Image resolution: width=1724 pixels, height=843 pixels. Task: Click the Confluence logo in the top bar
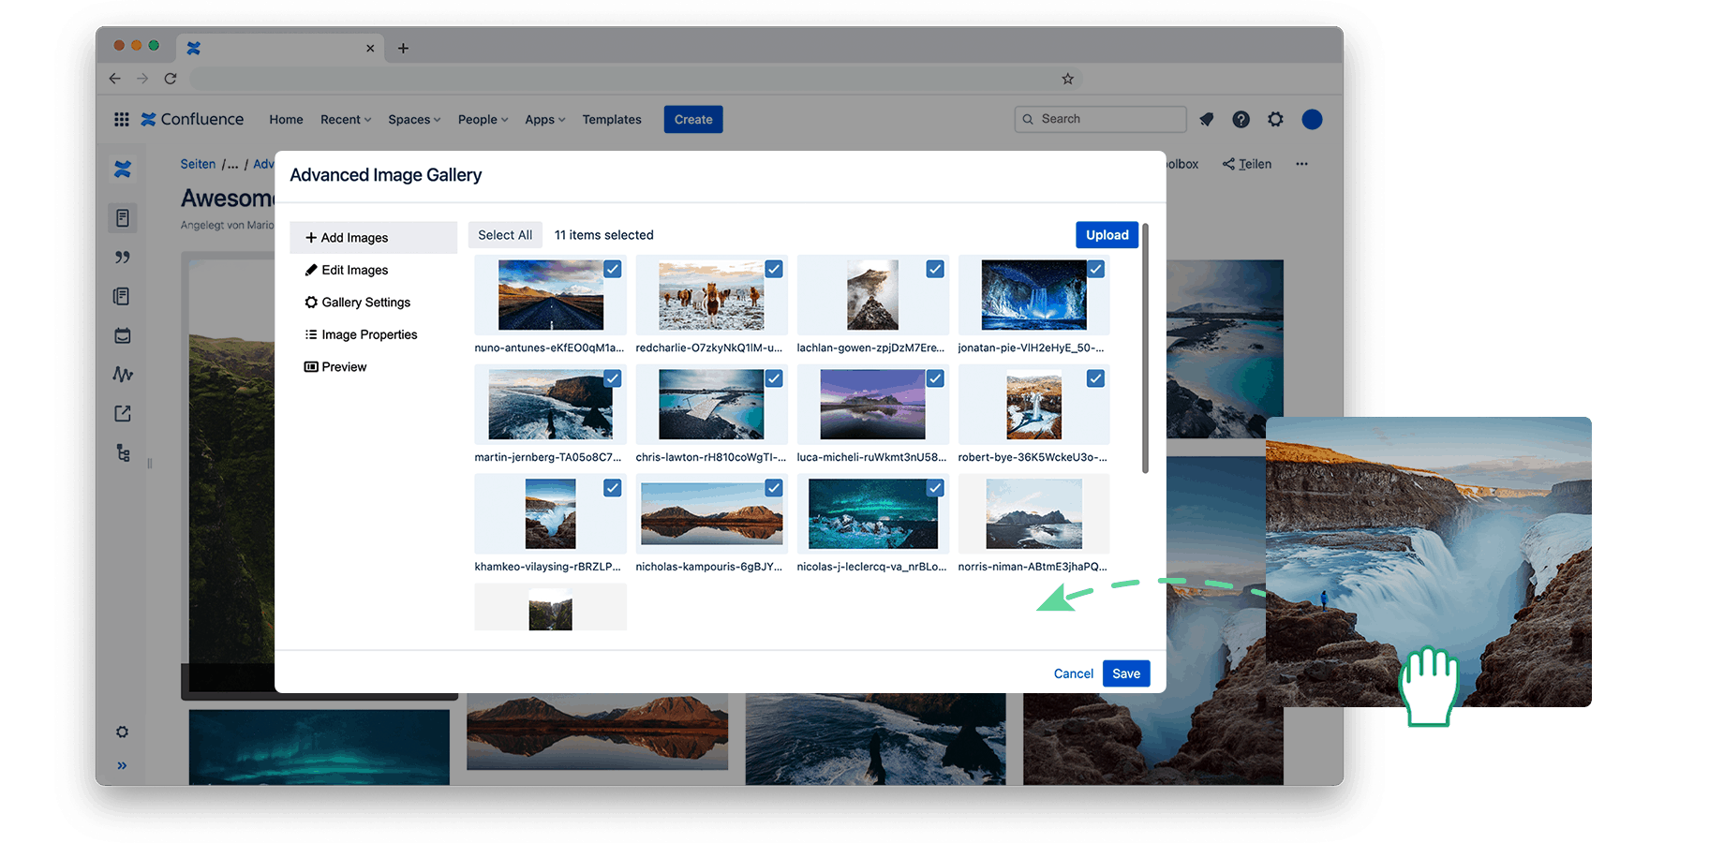pos(192,119)
